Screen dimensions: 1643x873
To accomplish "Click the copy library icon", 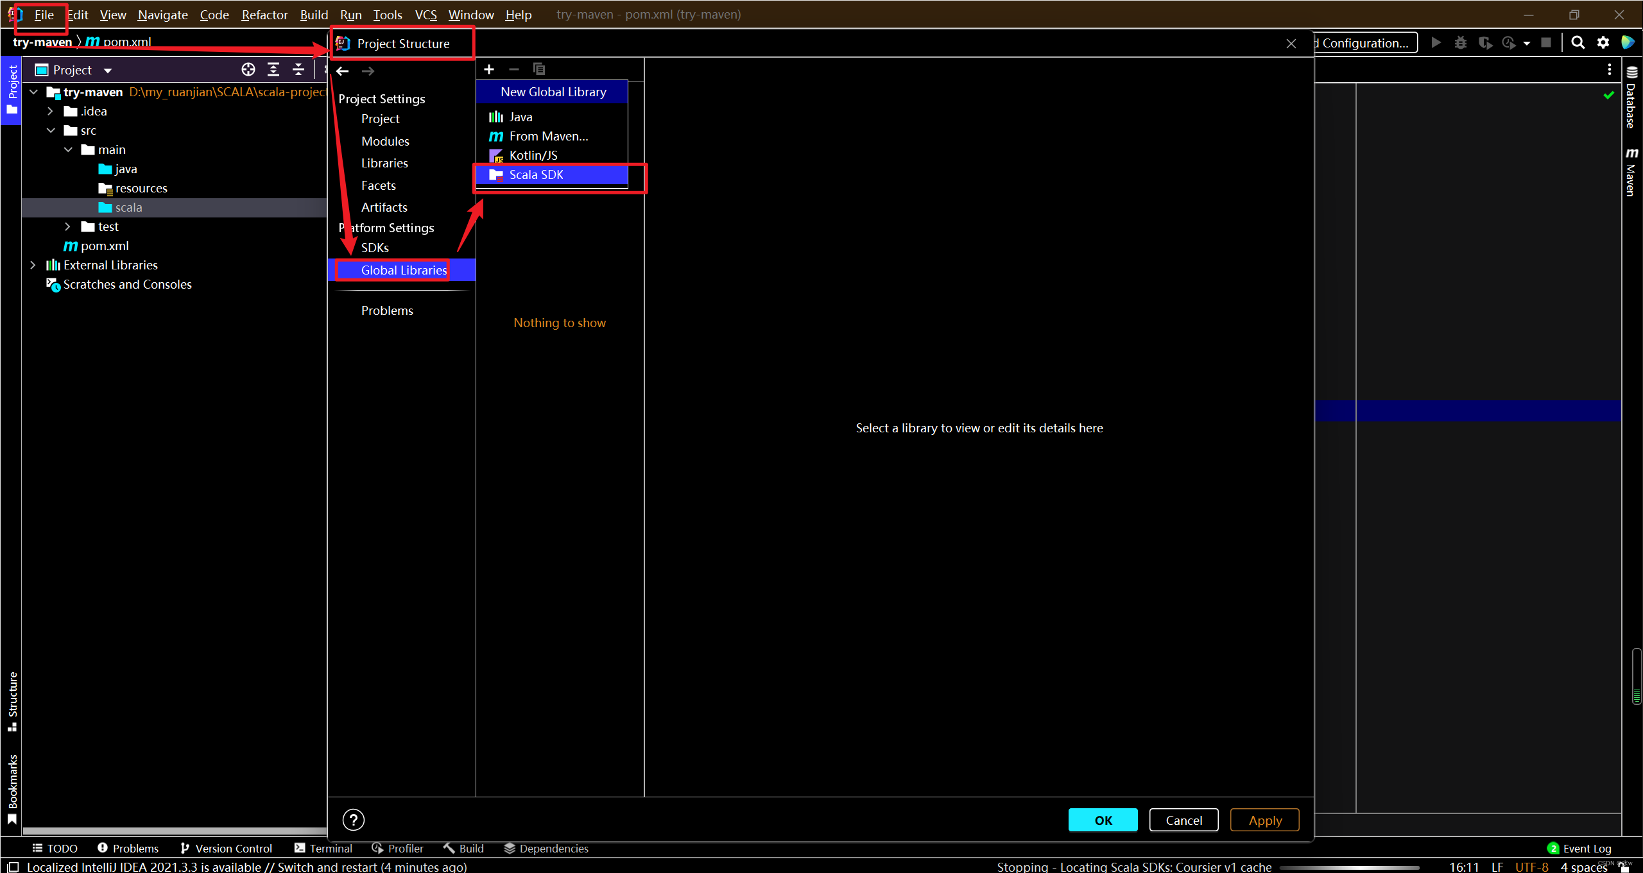I will pos(538,69).
